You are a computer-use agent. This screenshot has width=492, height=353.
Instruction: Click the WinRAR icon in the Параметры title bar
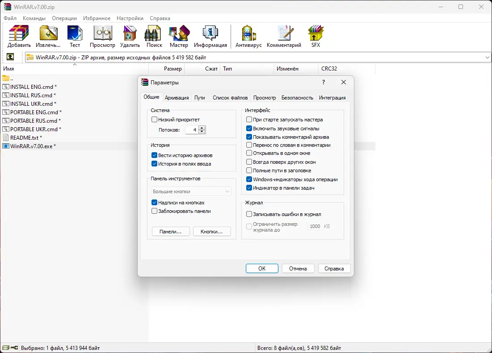pyautogui.click(x=145, y=83)
